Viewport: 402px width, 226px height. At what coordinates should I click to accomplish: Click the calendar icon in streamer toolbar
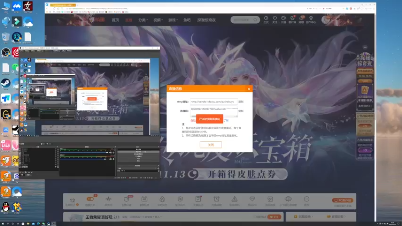(144, 199)
